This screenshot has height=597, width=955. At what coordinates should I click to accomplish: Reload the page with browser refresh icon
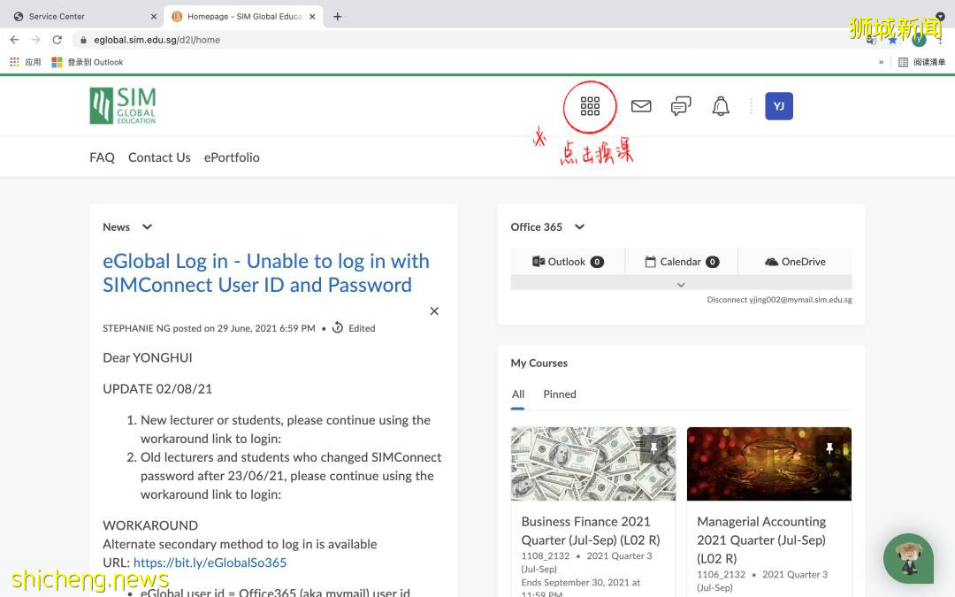pos(57,40)
